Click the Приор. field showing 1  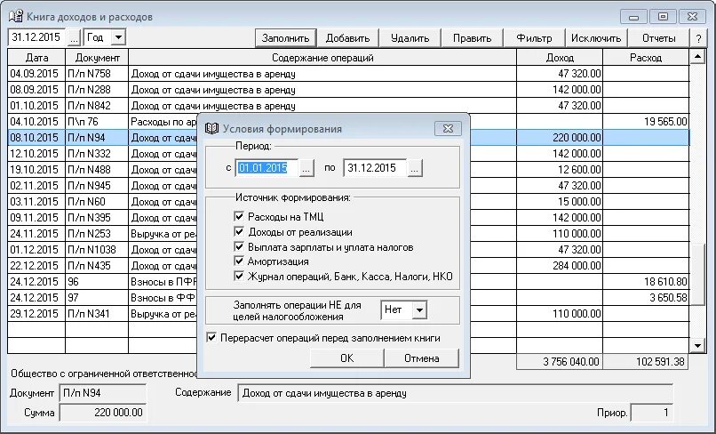coord(651,413)
